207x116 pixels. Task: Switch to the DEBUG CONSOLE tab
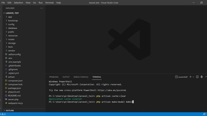81,77
